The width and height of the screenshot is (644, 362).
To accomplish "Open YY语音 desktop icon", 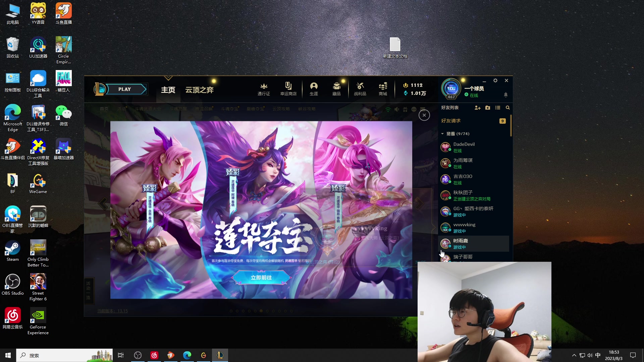I will 38,14.
